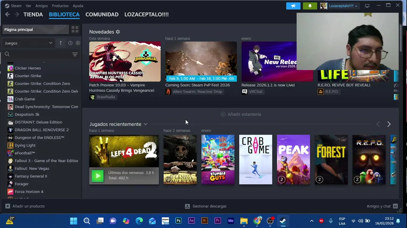Toggle the recent activity clock filter

[70, 43]
